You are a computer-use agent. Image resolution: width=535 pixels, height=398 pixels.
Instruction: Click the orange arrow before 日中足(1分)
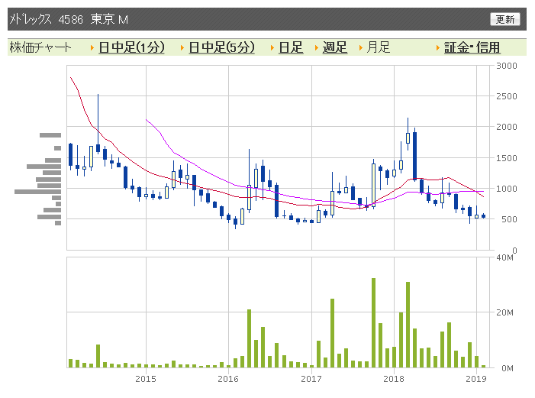[92, 48]
